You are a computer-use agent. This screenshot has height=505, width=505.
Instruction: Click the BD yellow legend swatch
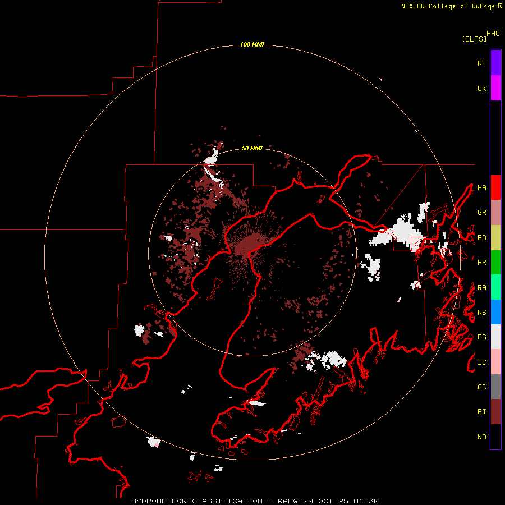[495, 238]
